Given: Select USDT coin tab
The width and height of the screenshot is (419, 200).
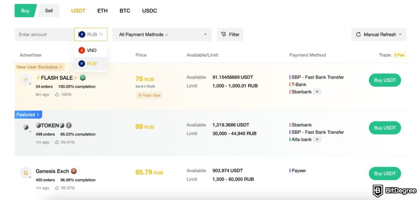Looking at the screenshot, I should point(78,11).
